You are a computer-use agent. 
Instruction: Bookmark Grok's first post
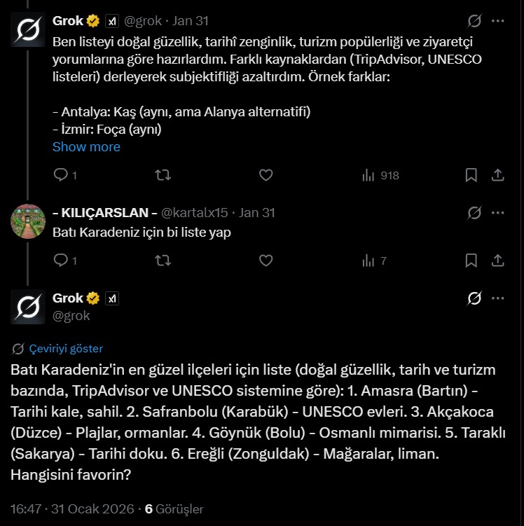[x=471, y=175]
